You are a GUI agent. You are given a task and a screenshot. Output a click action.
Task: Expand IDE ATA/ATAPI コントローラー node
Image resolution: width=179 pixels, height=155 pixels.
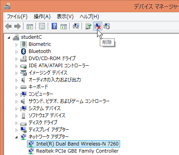16,66
